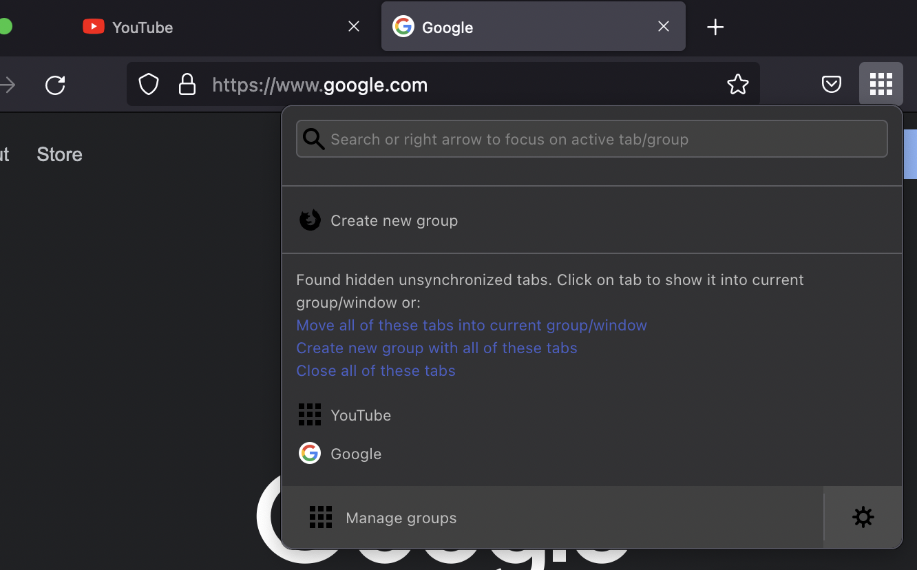917x570 pixels.
Task: Click the Firefox logo next to Create new group
Action: pyautogui.click(x=310, y=220)
